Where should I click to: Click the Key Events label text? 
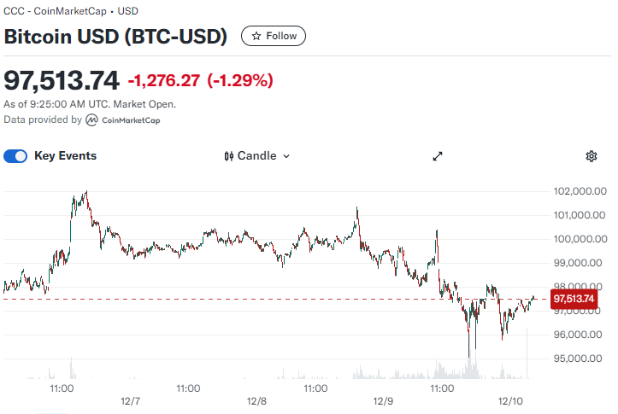[66, 156]
